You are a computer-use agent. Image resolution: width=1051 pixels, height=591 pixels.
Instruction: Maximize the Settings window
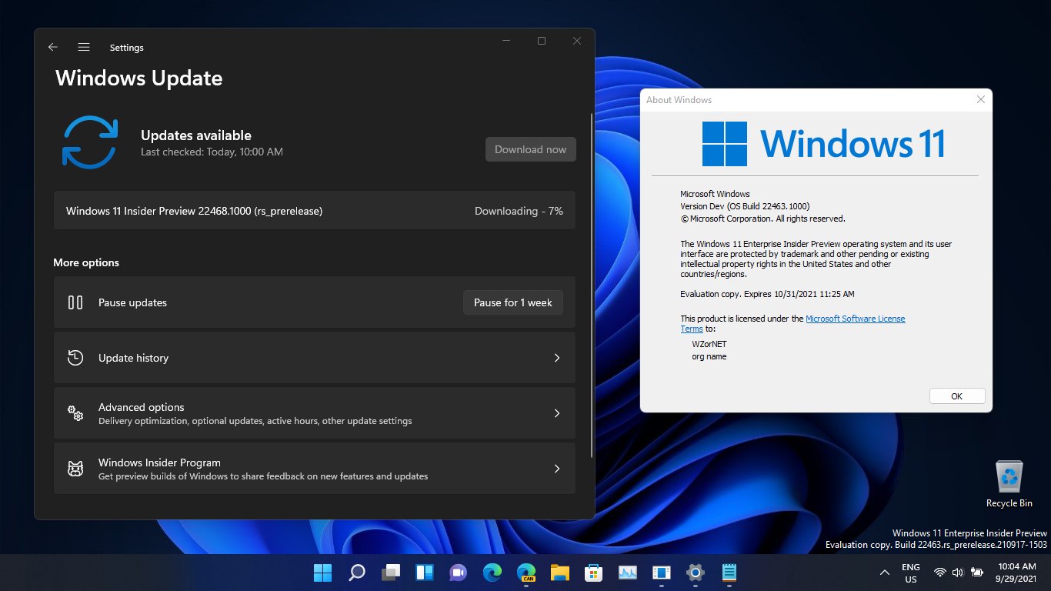[542, 41]
